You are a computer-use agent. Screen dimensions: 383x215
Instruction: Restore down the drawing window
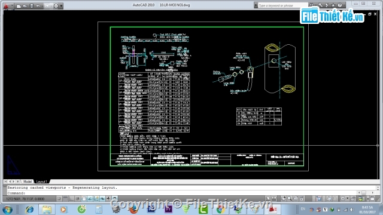pyautogui.click(x=370, y=14)
